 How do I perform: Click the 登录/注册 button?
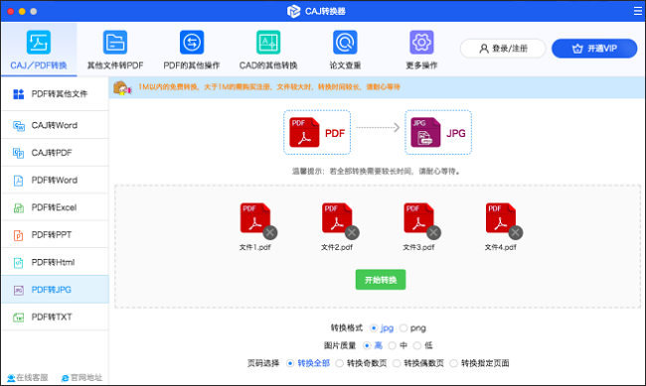pyautogui.click(x=503, y=49)
